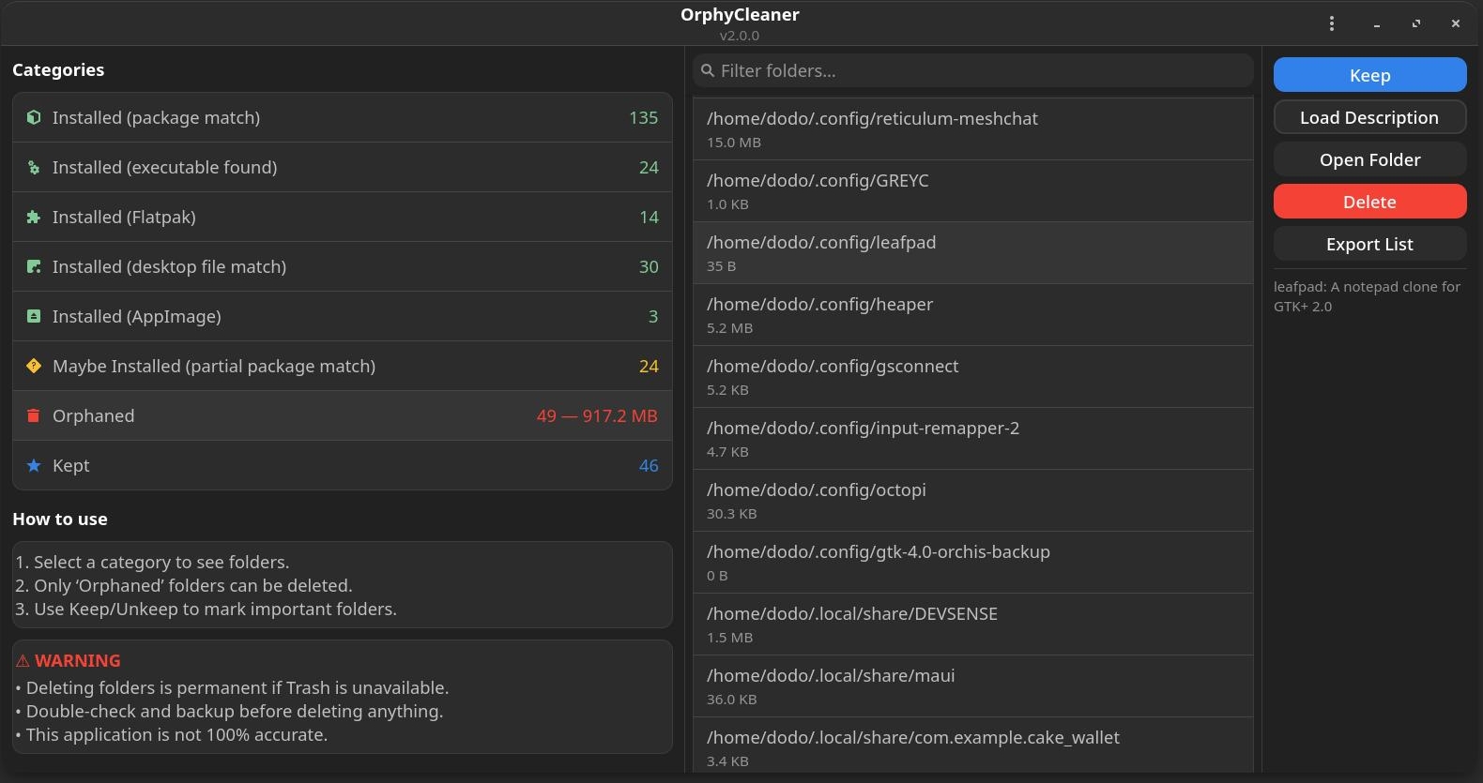The image size is (1483, 783).
Task: Minimize the OrphyCleaner window
Action: (1376, 23)
